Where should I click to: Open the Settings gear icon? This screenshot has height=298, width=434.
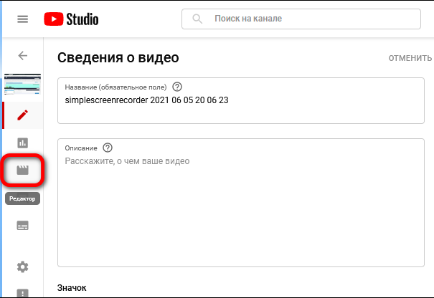point(23,266)
